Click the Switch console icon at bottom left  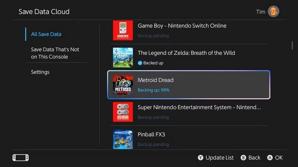[x=20, y=158]
